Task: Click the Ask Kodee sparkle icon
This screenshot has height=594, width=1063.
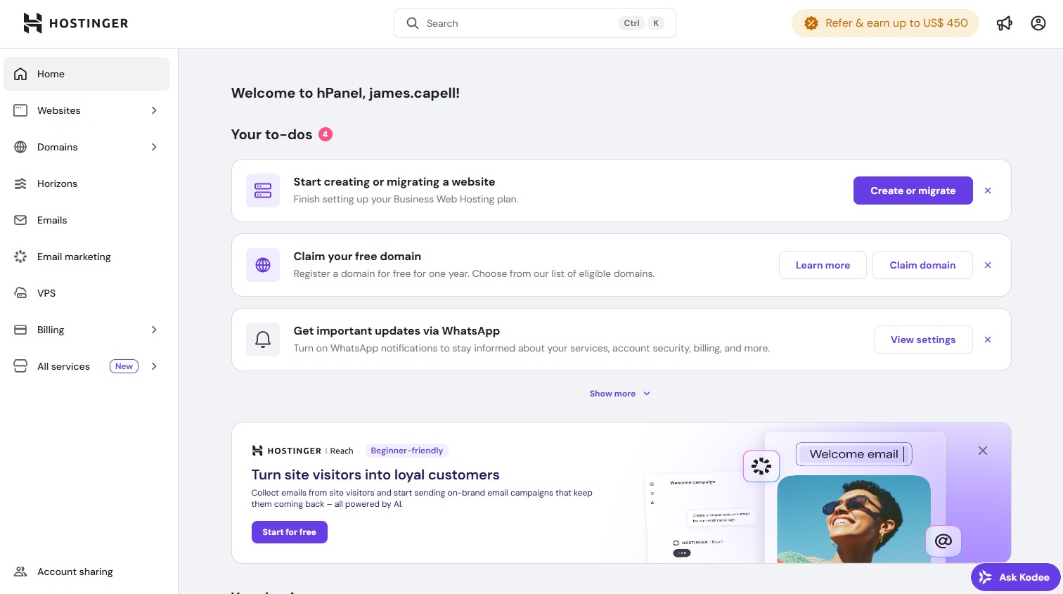Action: point(986,577)
